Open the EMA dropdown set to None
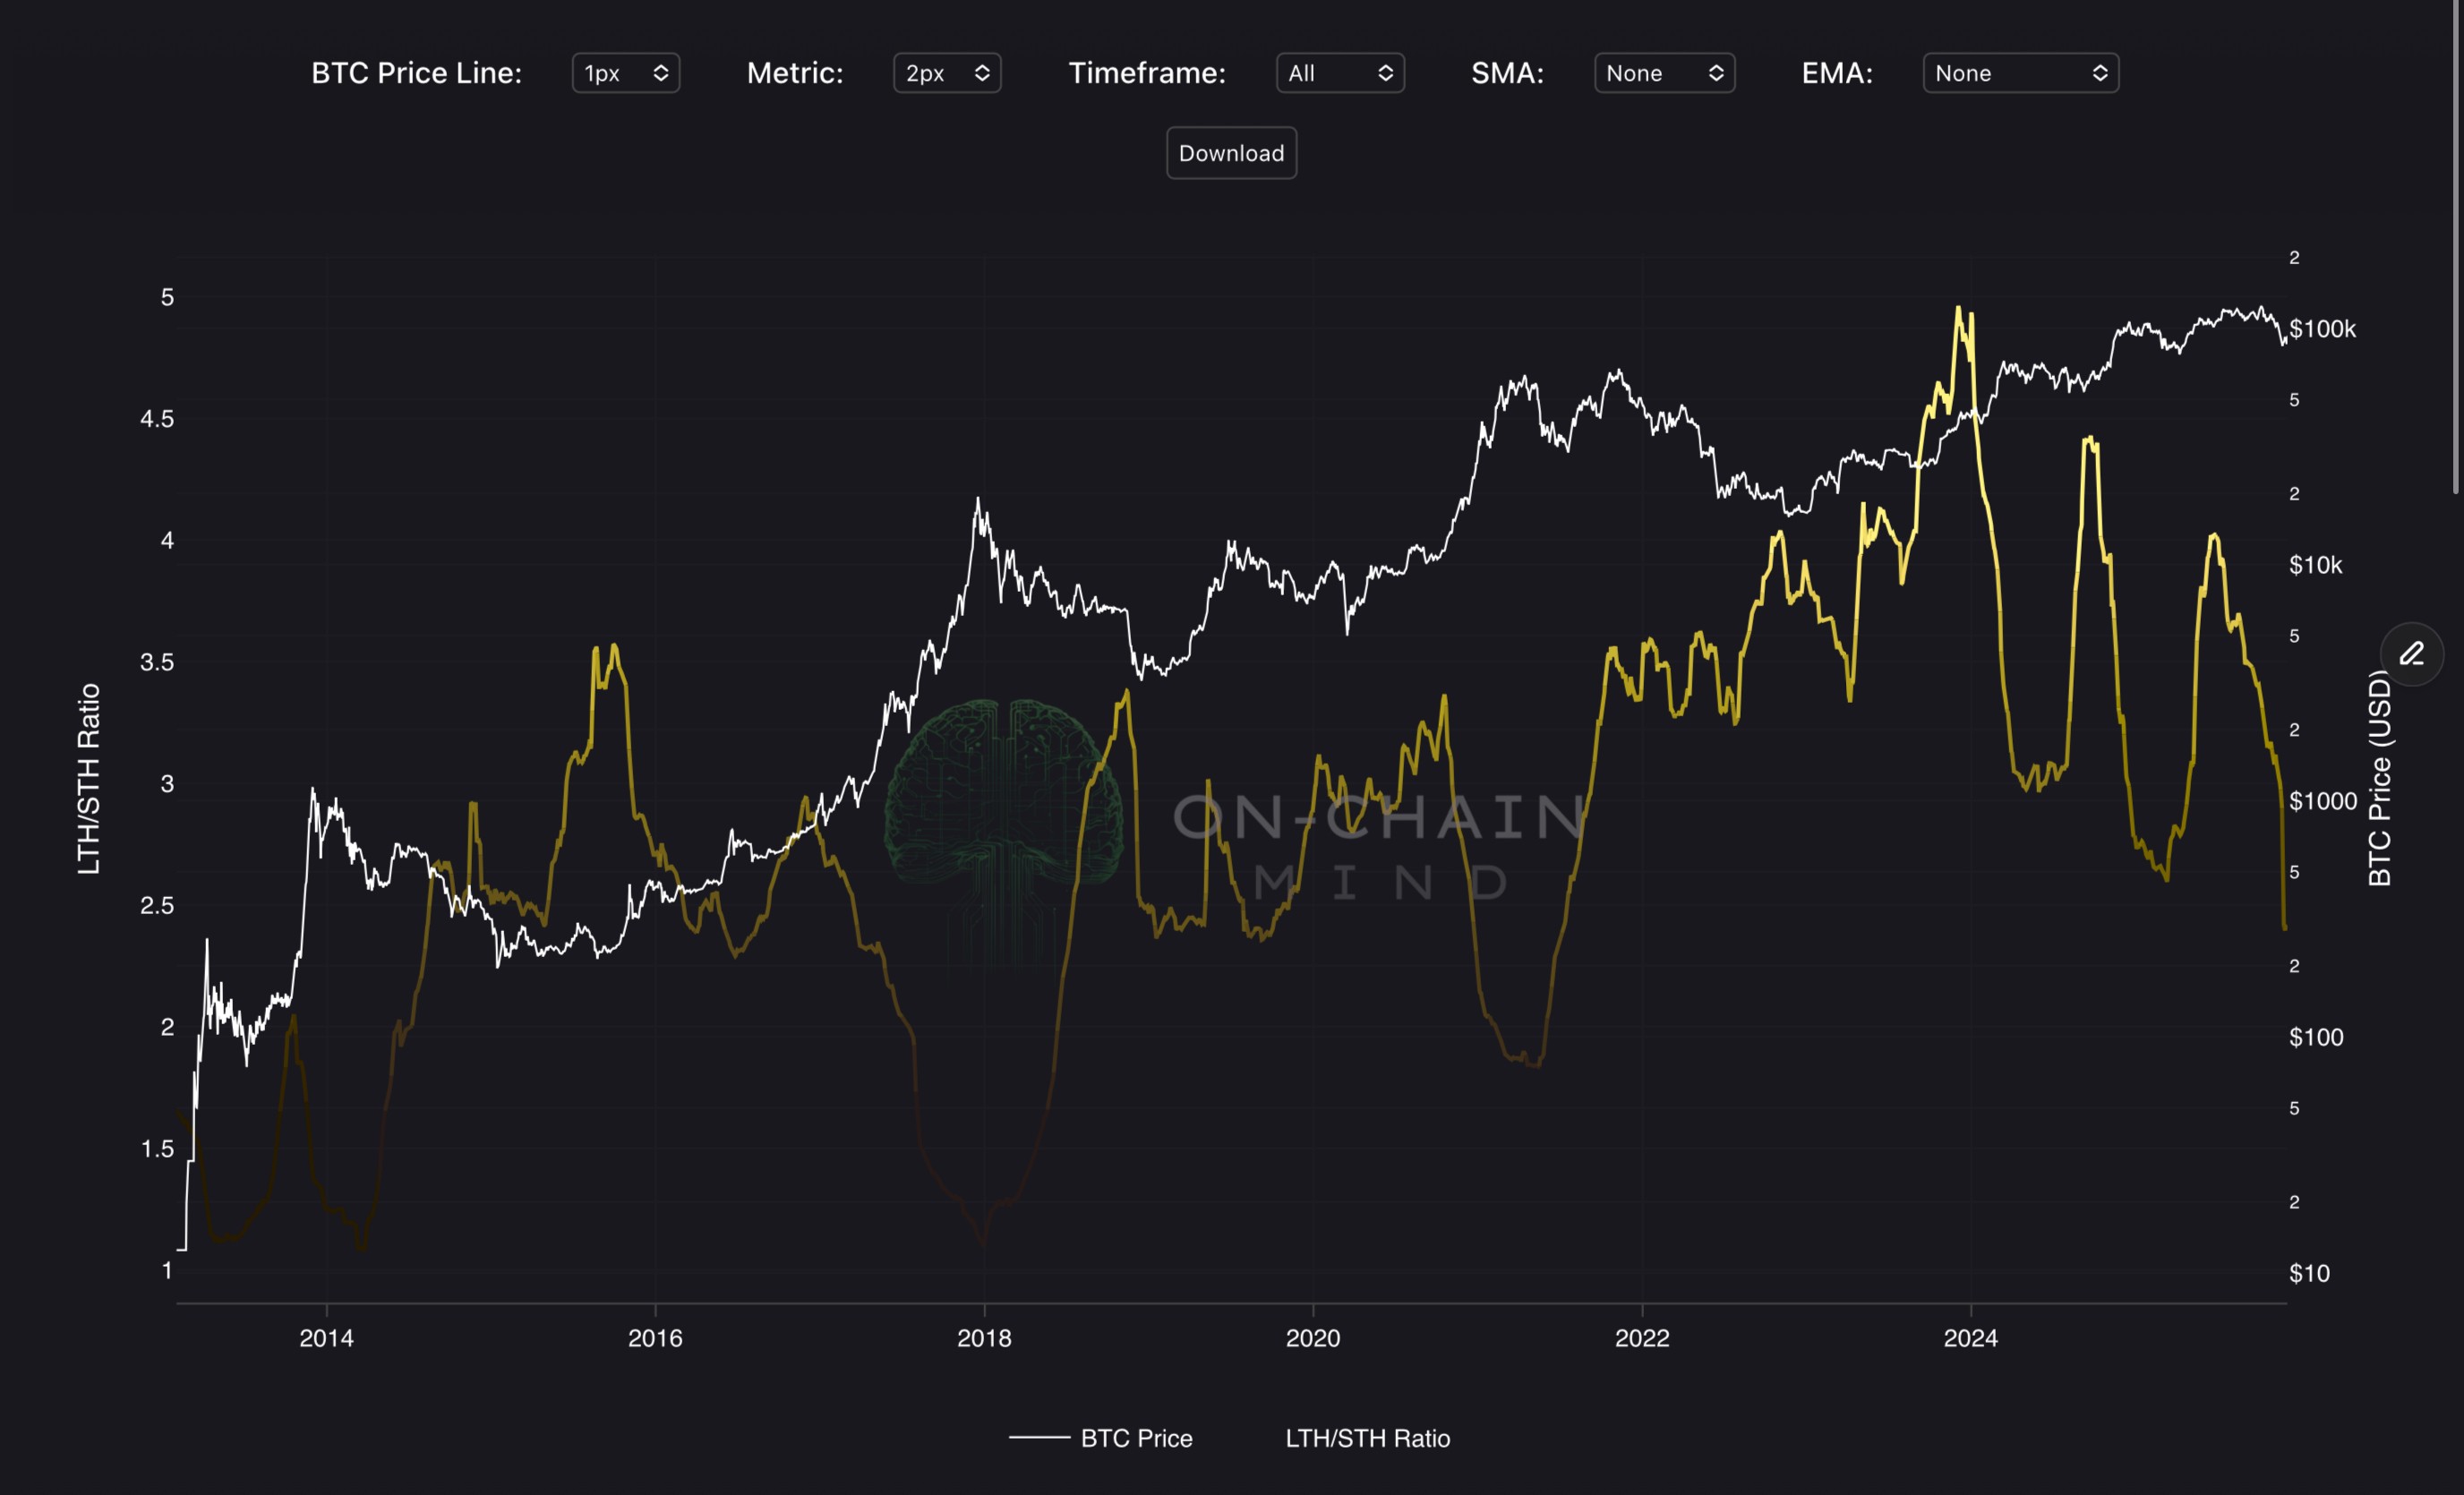 2019,73
